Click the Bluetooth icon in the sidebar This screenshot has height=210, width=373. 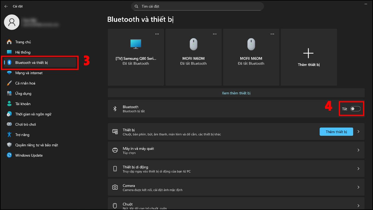coord(9,63)
